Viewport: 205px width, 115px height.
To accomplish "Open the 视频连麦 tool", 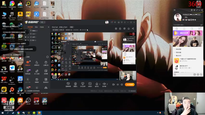I will point(28,72).
